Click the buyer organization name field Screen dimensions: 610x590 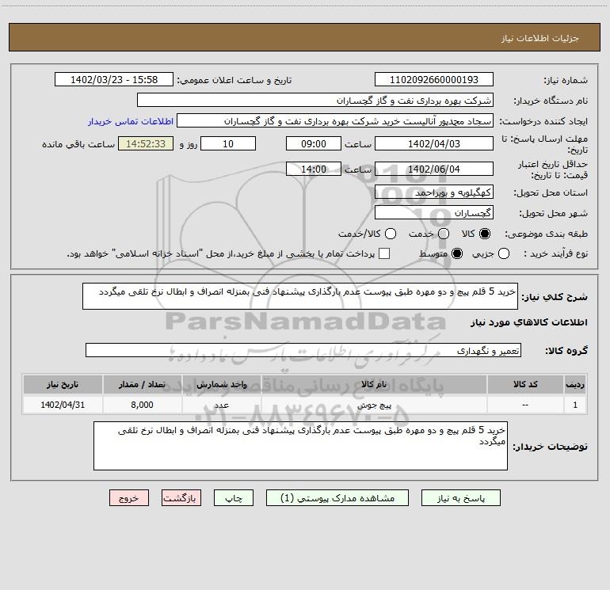click(x=315, y=100)
